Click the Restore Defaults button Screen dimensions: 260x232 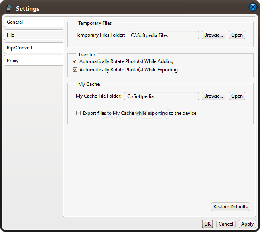click(x=230, y=207)
